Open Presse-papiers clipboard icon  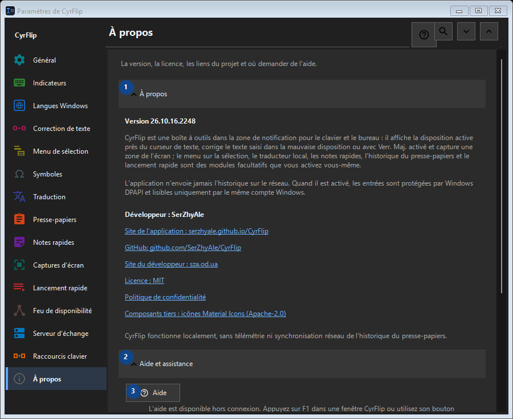pos(19,219)
